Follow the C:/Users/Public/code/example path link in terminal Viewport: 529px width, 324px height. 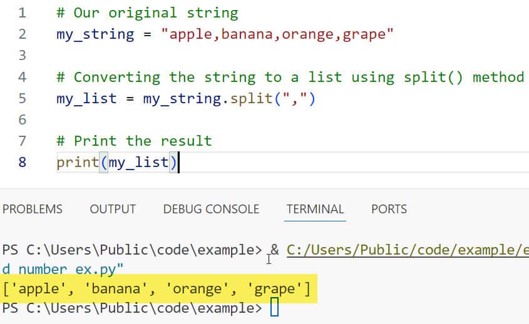tap(407, 250)
